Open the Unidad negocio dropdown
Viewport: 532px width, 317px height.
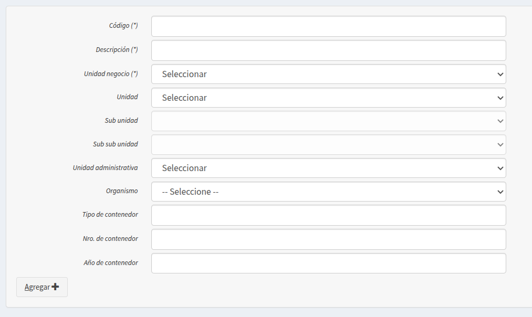(x=328, y=74)
